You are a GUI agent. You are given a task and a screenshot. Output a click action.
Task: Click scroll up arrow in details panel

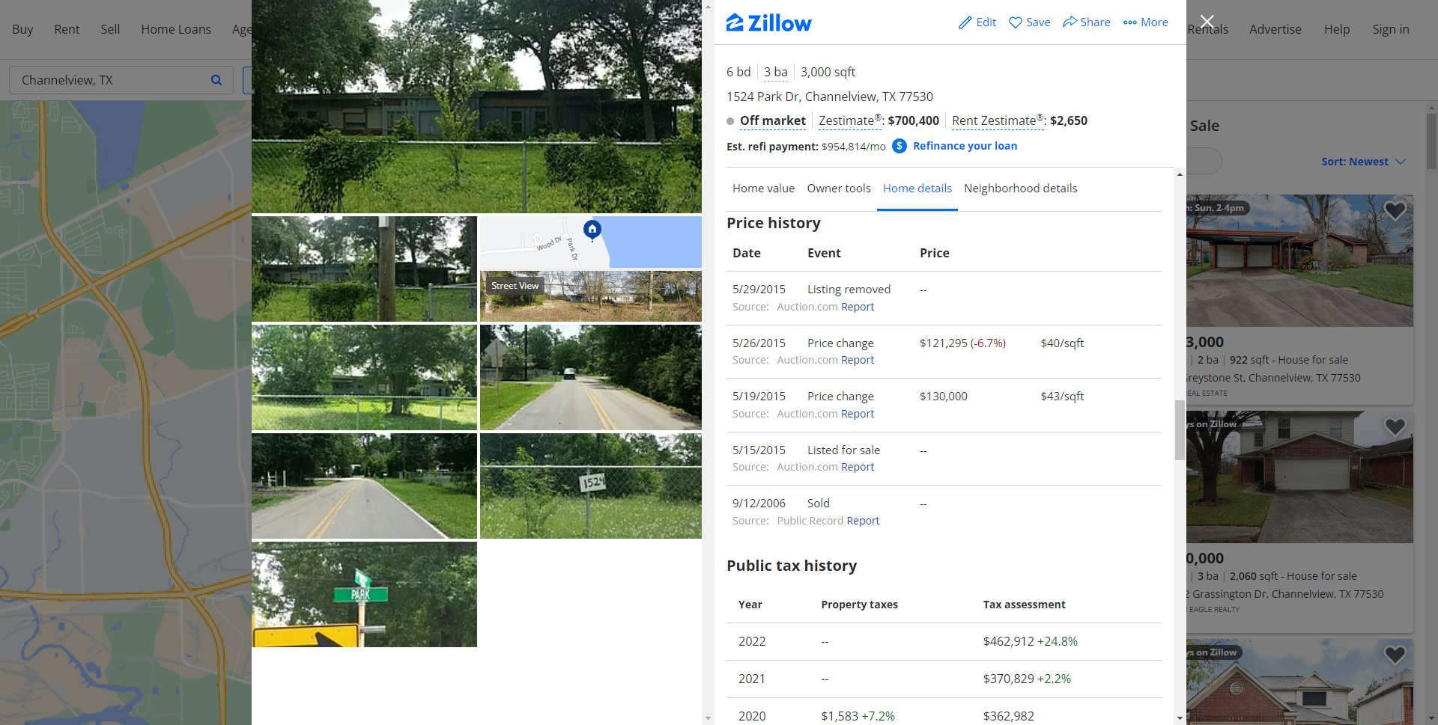(x=1180, y=174)
